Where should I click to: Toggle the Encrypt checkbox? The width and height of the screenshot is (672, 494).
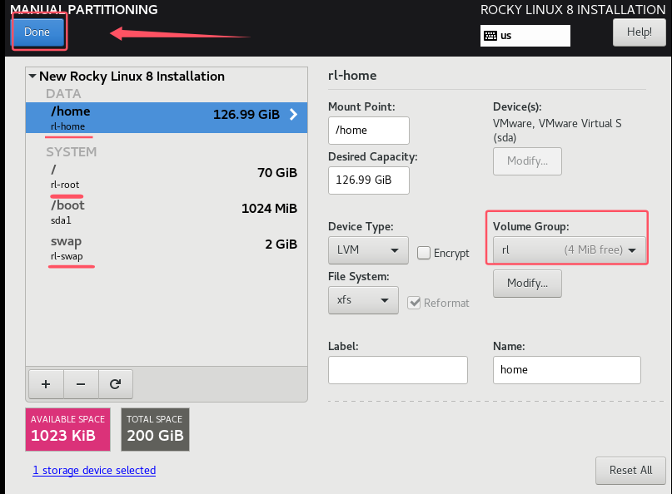424,253
